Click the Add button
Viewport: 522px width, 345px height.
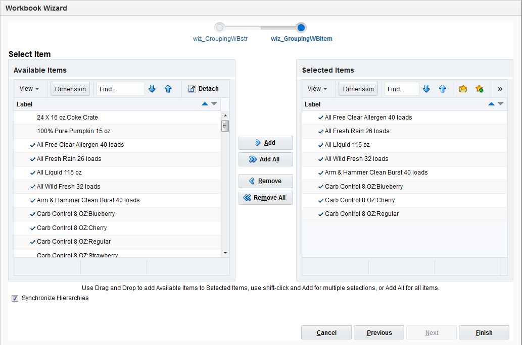266,143
